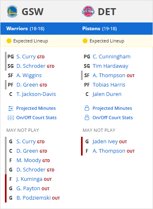Click the lock icon beside Pistons On/Off Court Stats
Screen dimensions: 153x209
(x=87, y=118)
